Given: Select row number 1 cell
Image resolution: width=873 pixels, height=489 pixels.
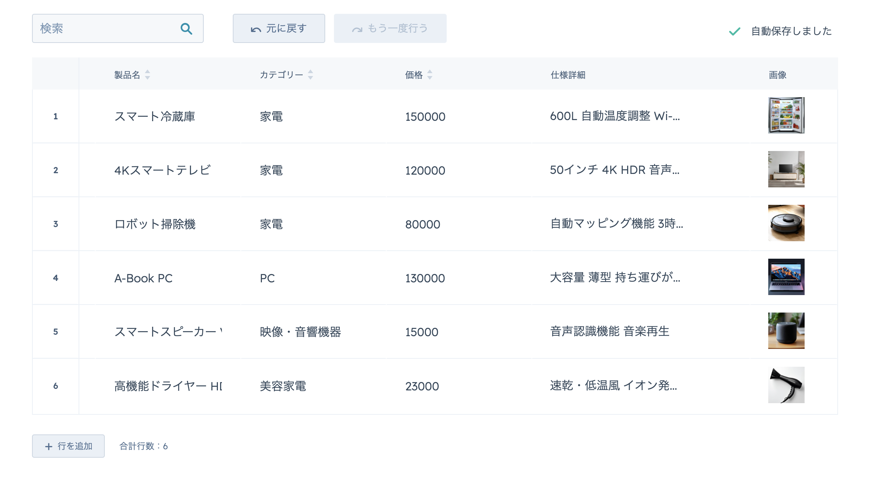Looking at the screenshot, I should click(x=56, y=116).
